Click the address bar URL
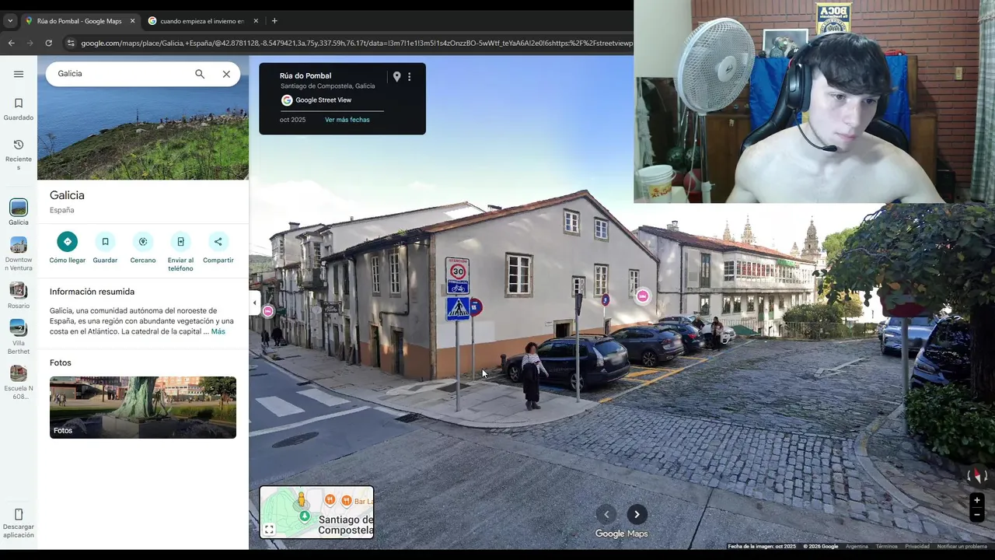This screenshot has height=560, width=995. point(356,44)
